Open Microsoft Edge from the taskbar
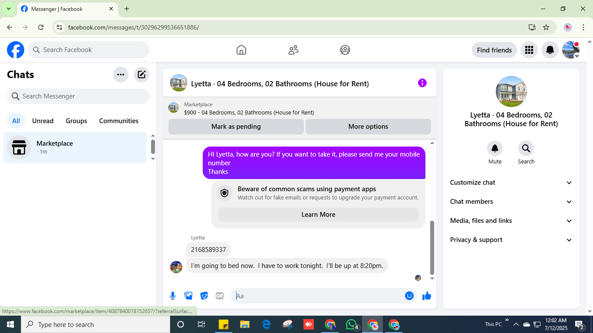This screenshot has height=333, width=593. pyautogui.click(x=266, y=324)
